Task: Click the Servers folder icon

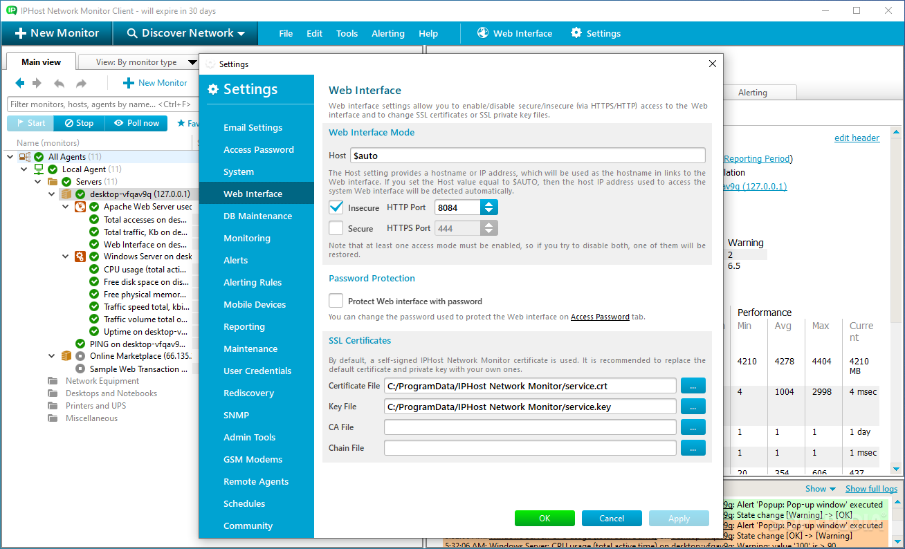Action: pyautogui.click(x=53, y=182)
